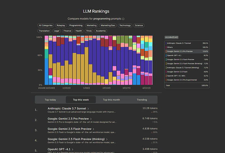Open the OpenAI: GPT-4.1 ranking link
The height and width of the screenshot is (153, 225).
pos(59,149)
